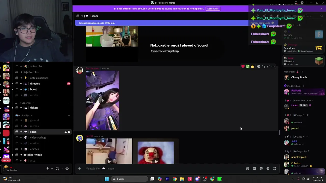
Task: Open Chrome from taskbar
Action: pyautogui.click(x=175, y=179)
